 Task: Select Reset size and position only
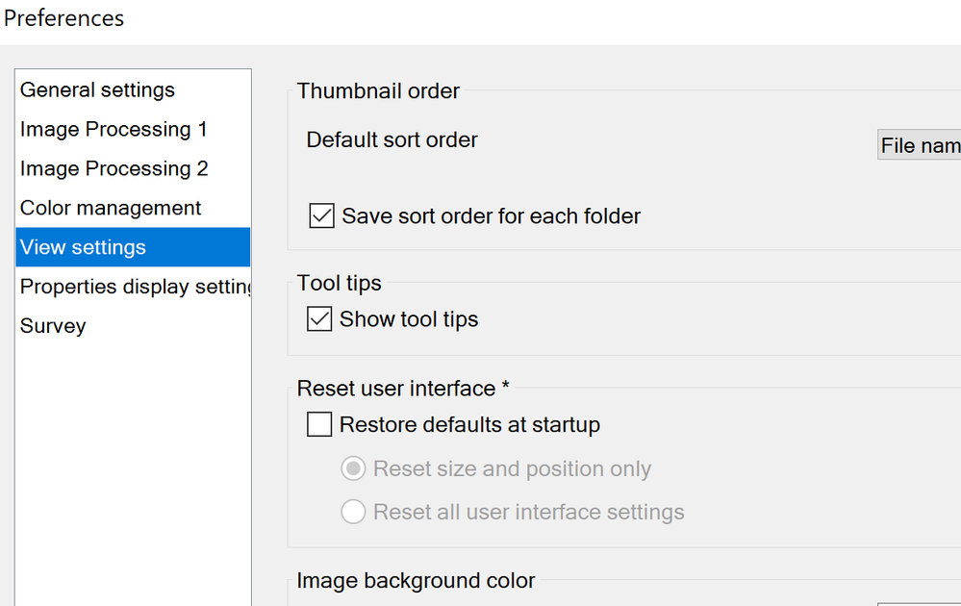[x=354, y=469]
